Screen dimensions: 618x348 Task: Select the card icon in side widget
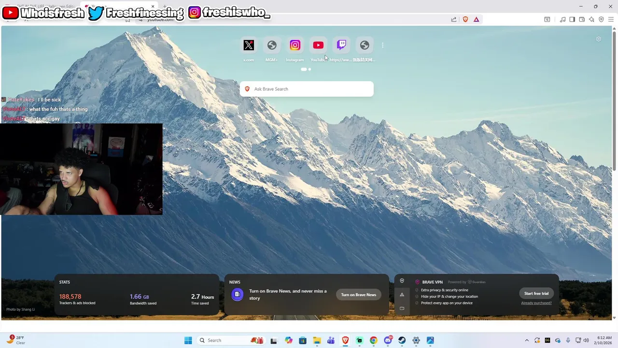(402, 308)
